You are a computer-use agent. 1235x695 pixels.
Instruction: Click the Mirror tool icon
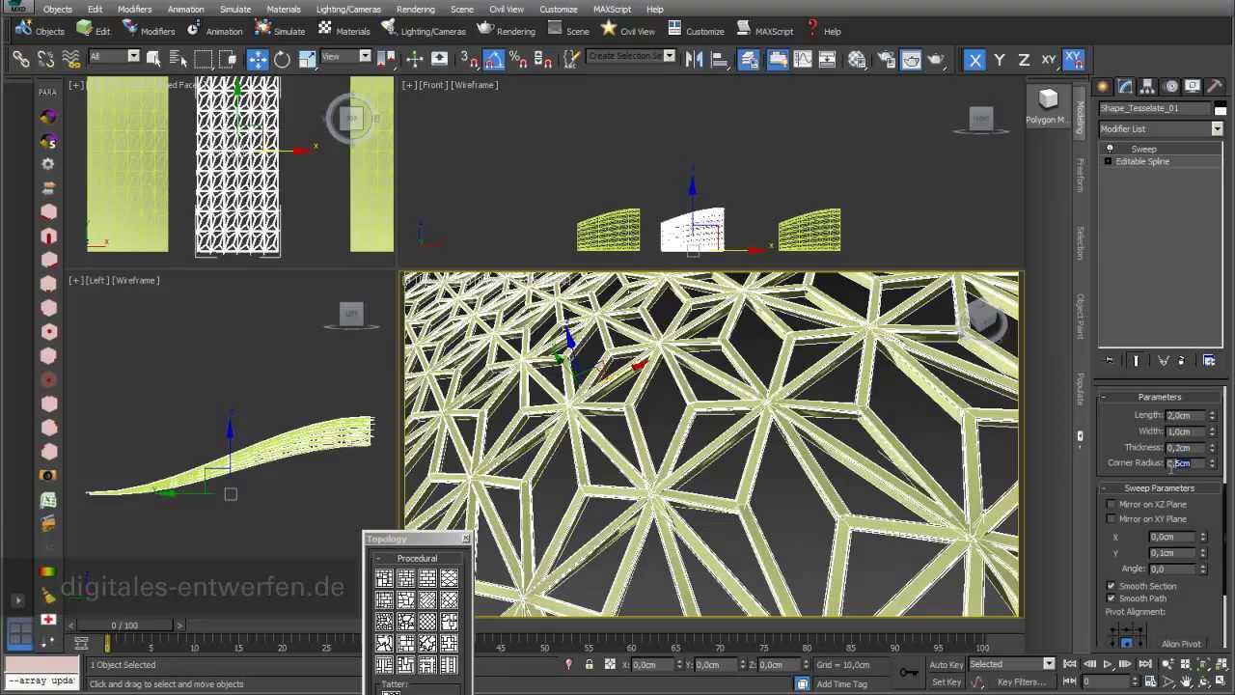(x=694, y=60)
